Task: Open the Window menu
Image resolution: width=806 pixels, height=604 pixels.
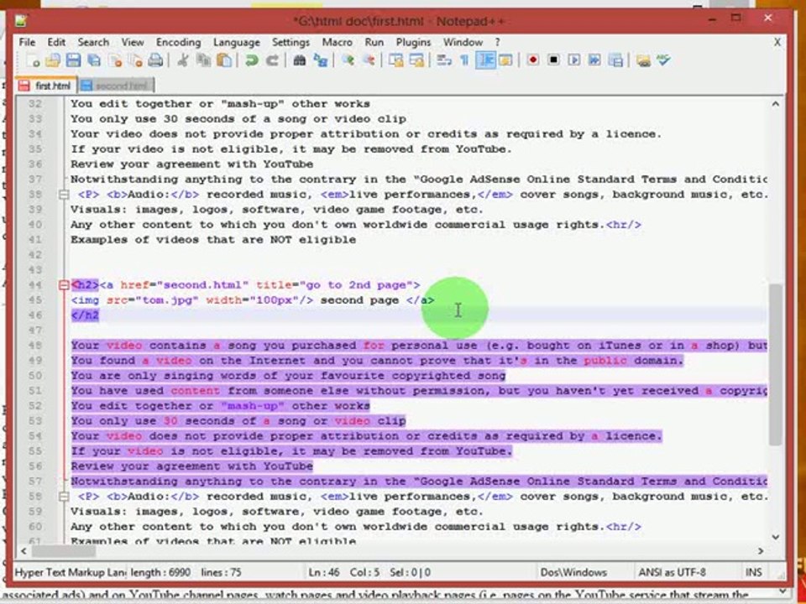Action: click(463, 42)
